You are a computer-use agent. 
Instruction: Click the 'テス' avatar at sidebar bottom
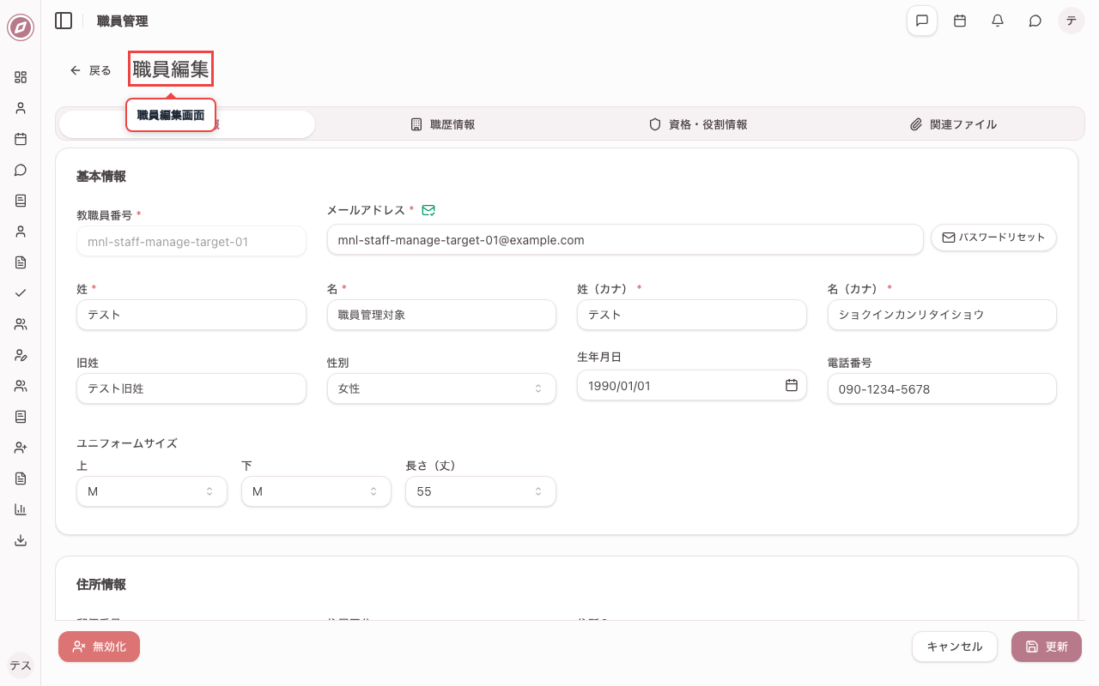coord(21,665)
